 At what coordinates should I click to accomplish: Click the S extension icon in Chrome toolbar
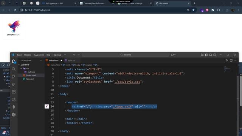point(213,10)
